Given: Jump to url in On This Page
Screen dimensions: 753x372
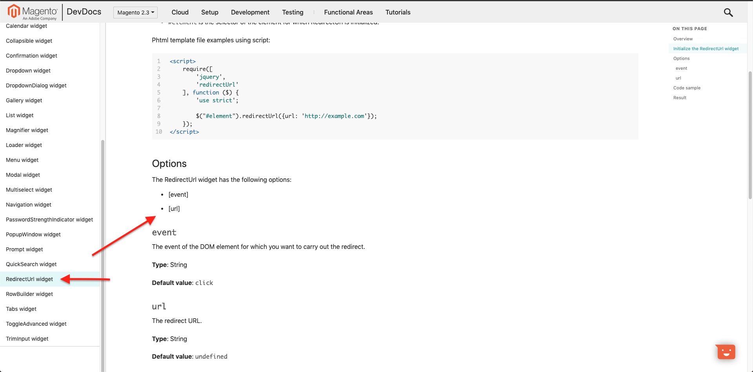Looking at the screenshot, I should pyautogui.click(x=678, y=78).
